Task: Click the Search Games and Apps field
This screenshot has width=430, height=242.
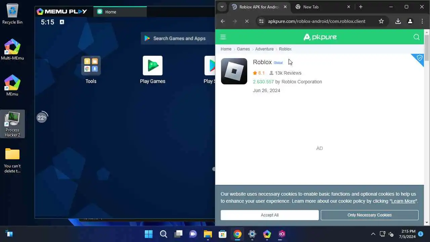Action: [178, 38]
